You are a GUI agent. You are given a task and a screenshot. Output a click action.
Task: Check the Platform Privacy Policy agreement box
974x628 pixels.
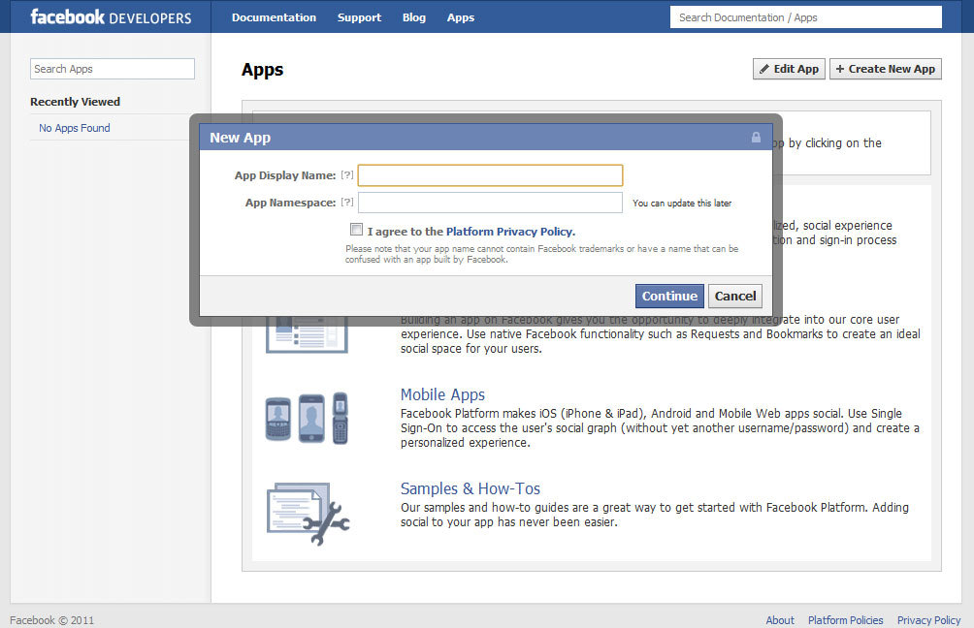point(356,230)
